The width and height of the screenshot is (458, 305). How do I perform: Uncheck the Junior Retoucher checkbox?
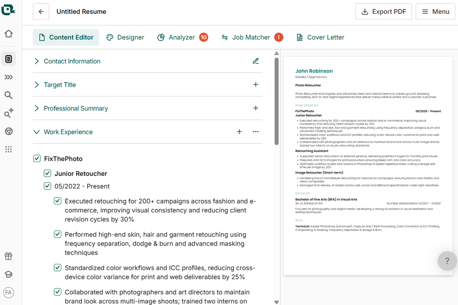[x=47, y=173]
